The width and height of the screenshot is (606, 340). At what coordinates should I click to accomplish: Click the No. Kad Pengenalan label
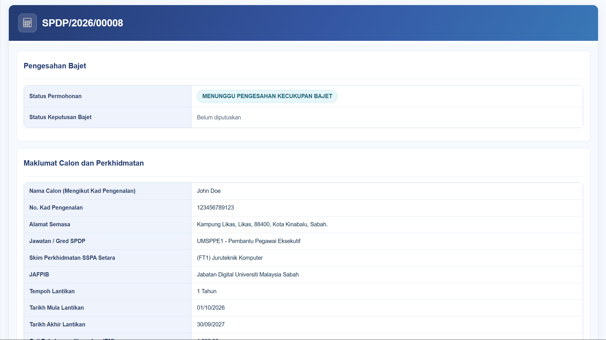click(56, 208)
